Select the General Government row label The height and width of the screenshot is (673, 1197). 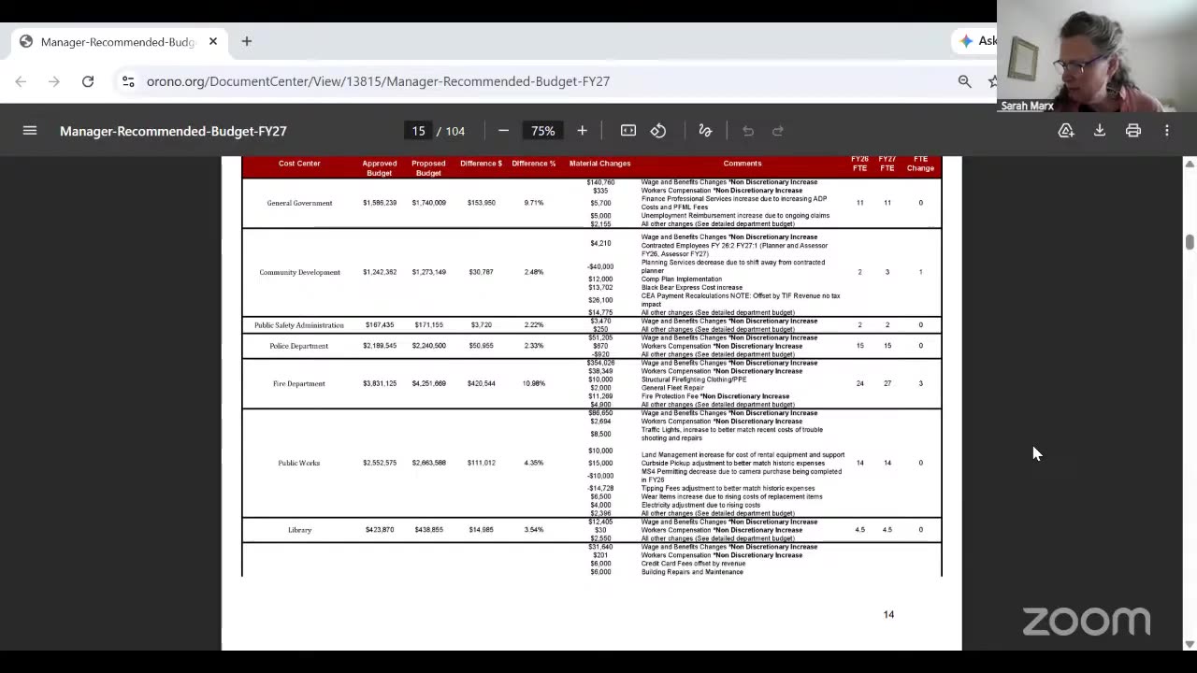(x=299, y=203)
